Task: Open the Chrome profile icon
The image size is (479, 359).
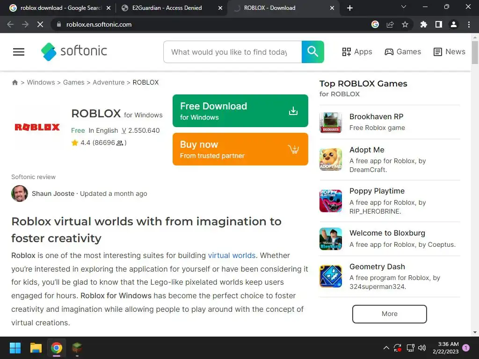Action: pyautogui.click(x=454, y=24)
